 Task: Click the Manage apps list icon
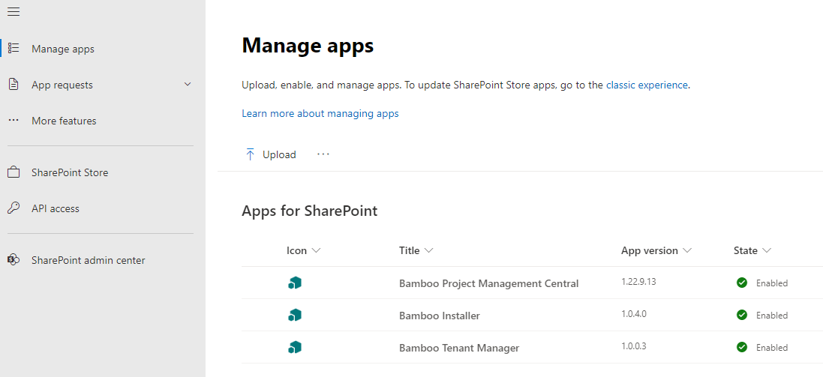(x=14, y=48)
